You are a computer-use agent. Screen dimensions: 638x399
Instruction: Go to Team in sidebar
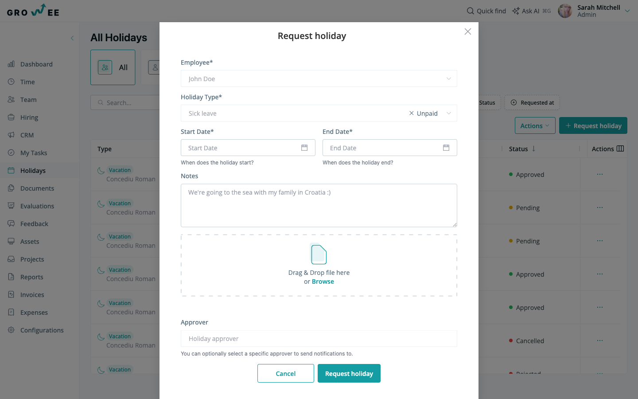click(28, 100)
